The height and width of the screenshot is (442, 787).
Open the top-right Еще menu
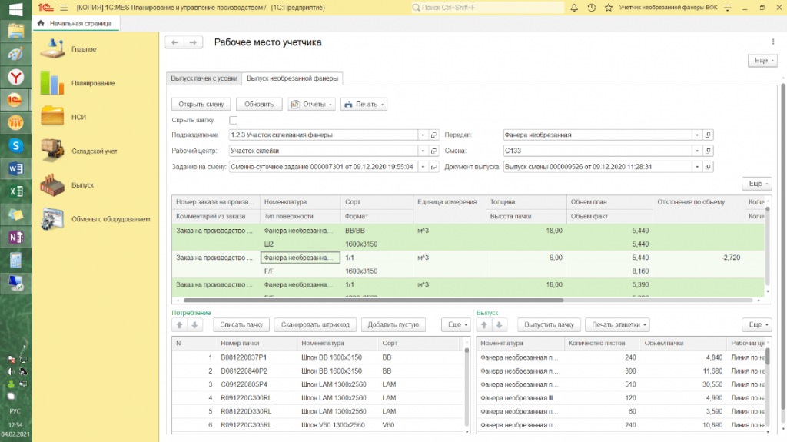coord(762,60)
